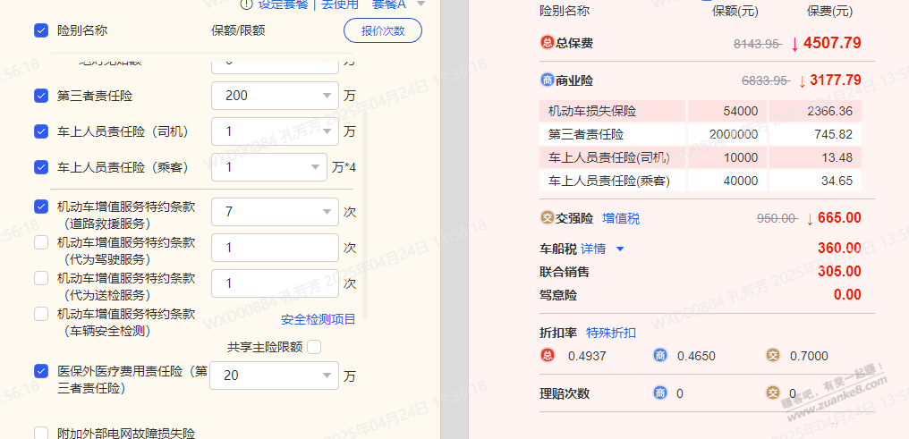This screenshot has width=909, height=439.
Task: Enable 代为驾驶服务 checkbox
Action: 41,242
